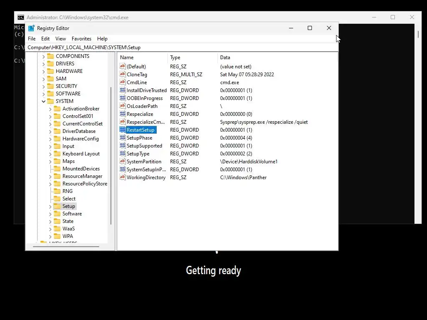This screenshot has height=320, width=427.
Task: Click the InstallDriveTrusted DWORD icon
Action: click(123, 90)
